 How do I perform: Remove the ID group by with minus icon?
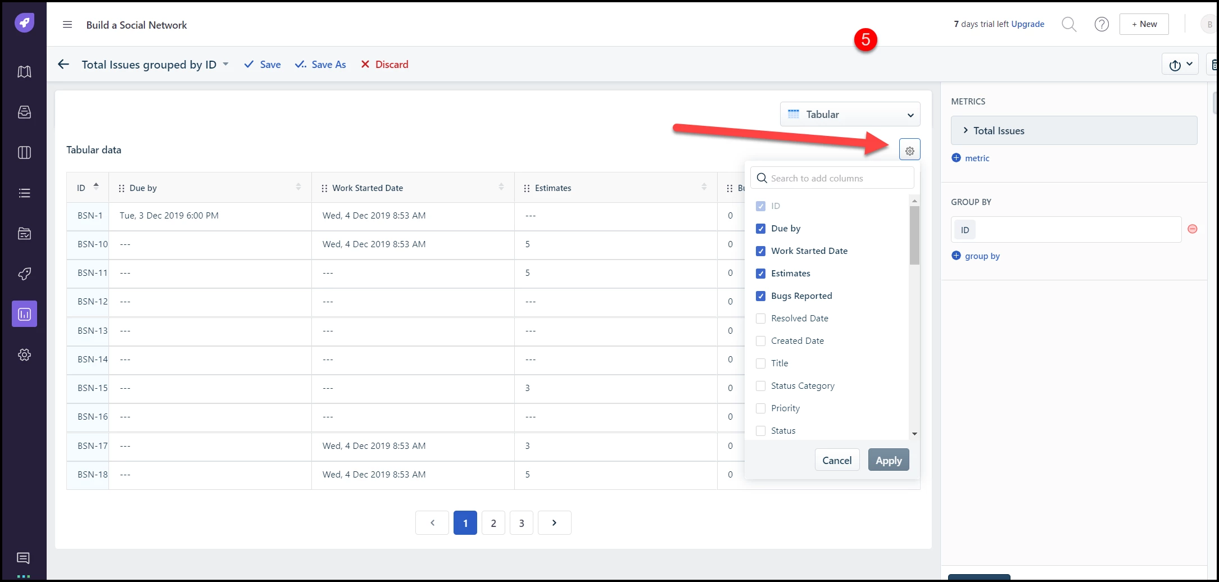pos(1192,229)
